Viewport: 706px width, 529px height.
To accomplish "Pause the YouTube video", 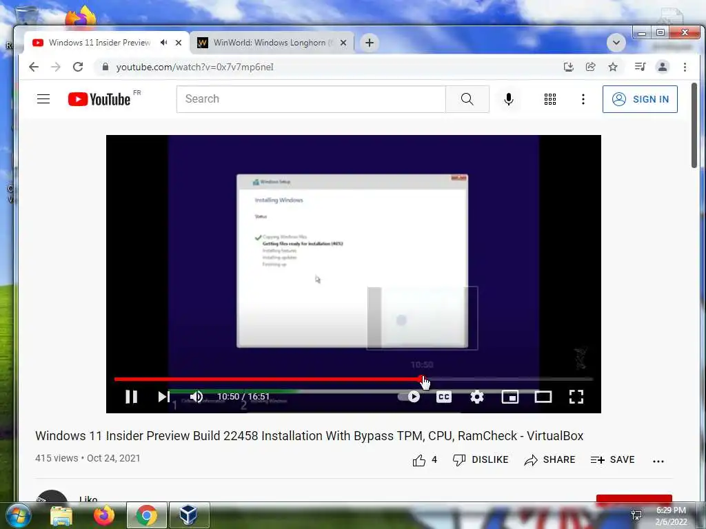I will pos(132,396).
